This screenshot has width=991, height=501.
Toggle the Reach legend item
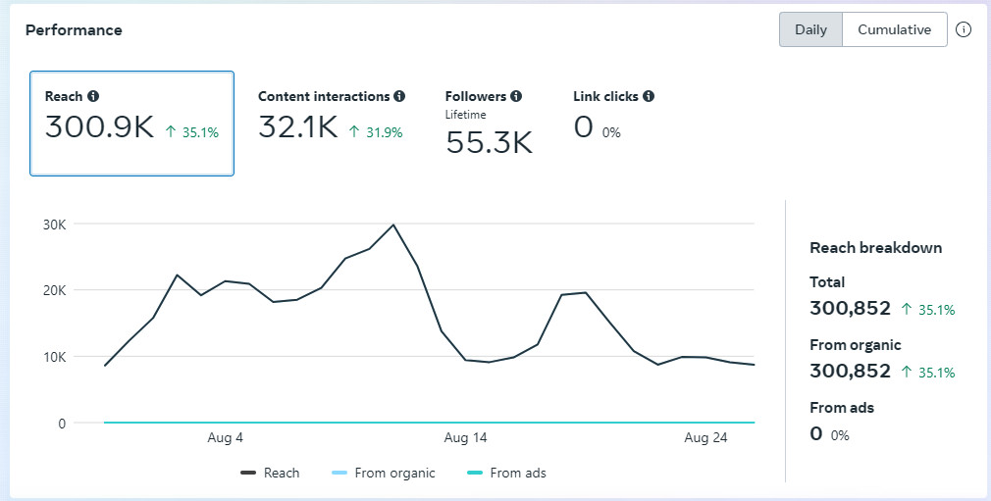271,473
